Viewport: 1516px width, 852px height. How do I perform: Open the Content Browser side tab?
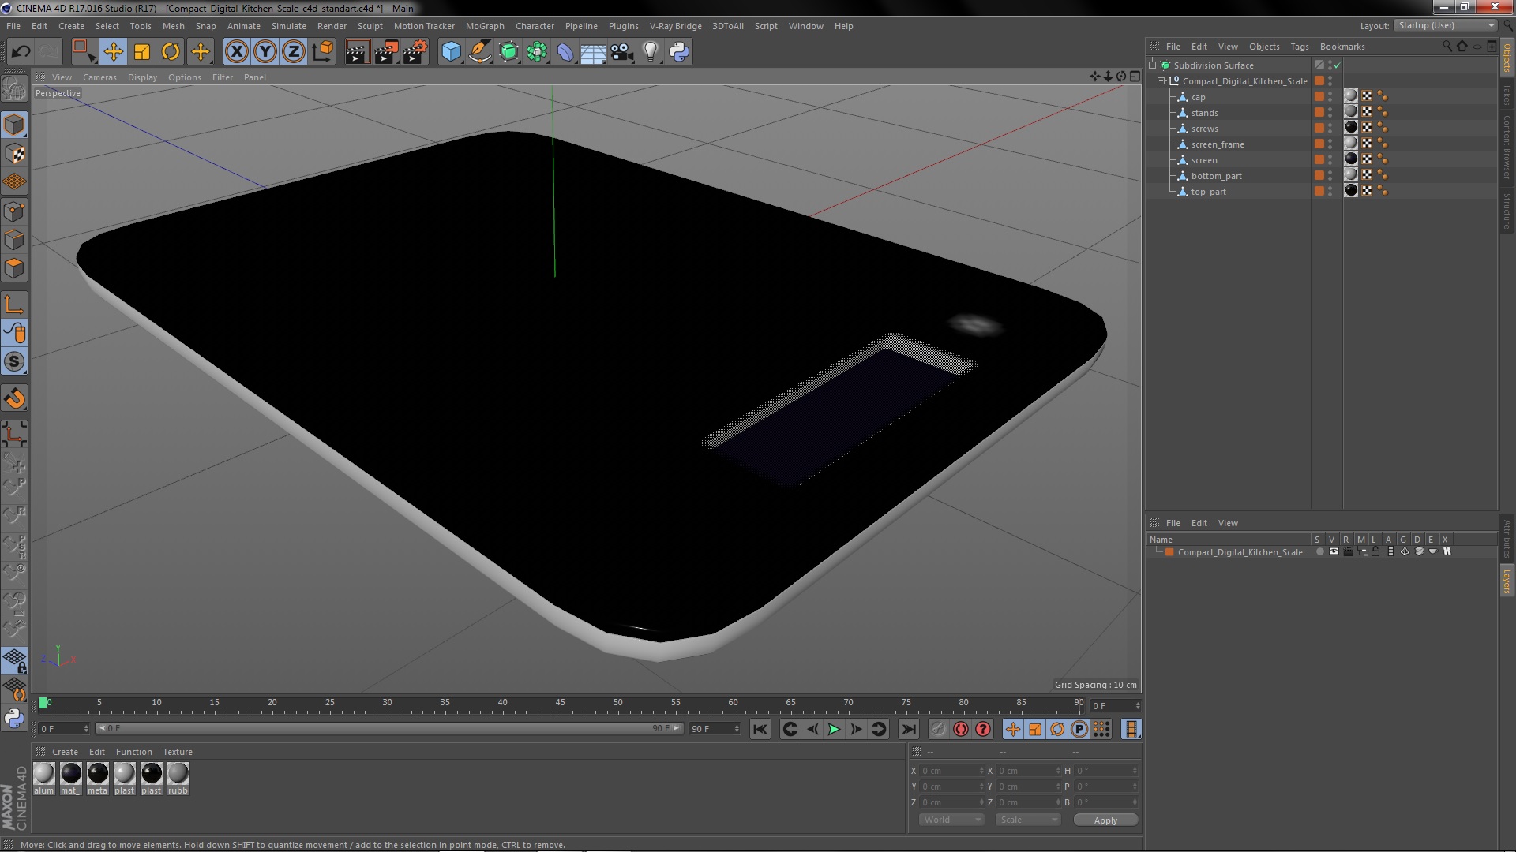click(1507, 147)
